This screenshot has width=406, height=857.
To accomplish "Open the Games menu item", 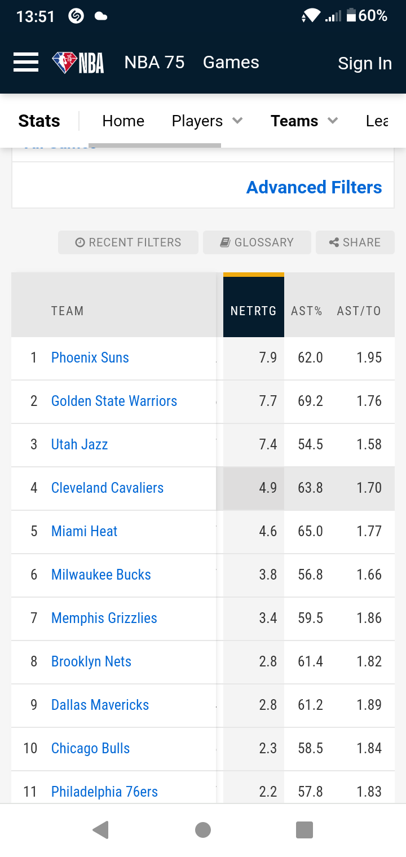I will coord(231,63).
